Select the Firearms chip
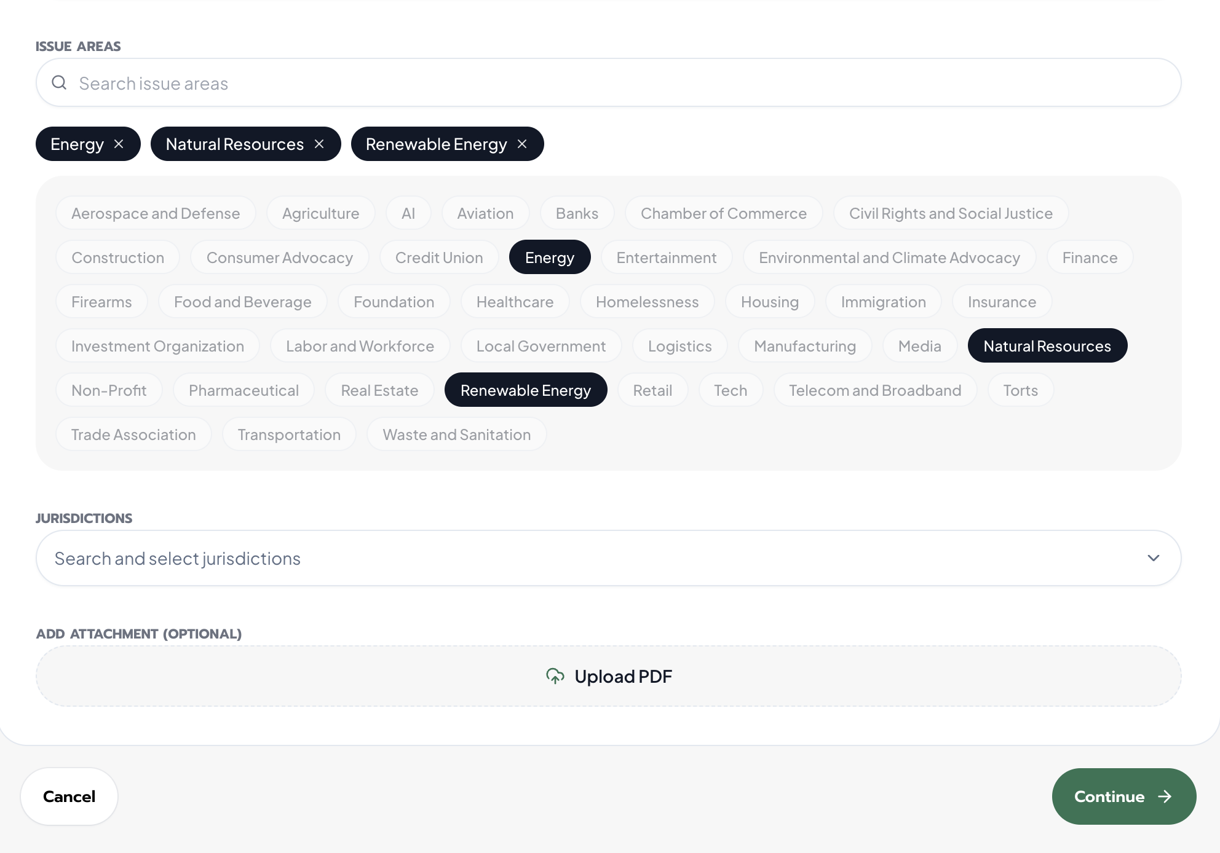 coord(101,301)
